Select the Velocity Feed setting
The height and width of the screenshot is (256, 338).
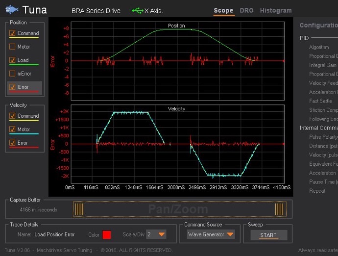pos(323,83)
